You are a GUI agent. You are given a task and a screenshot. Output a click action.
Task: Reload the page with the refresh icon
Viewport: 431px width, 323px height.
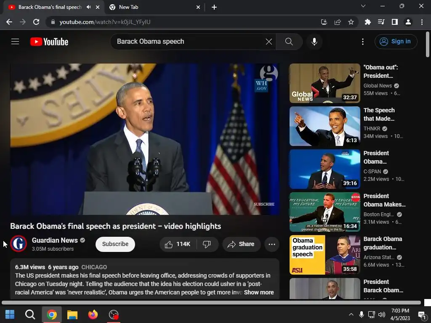pyautogui.click(x=36, y=22)
